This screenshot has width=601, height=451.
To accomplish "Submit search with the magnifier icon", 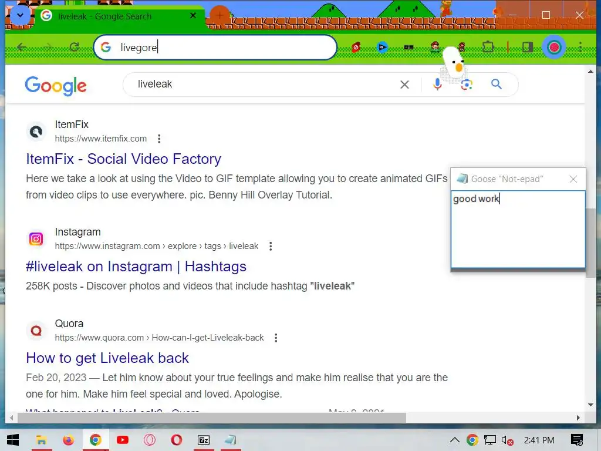I will point(497,83).
